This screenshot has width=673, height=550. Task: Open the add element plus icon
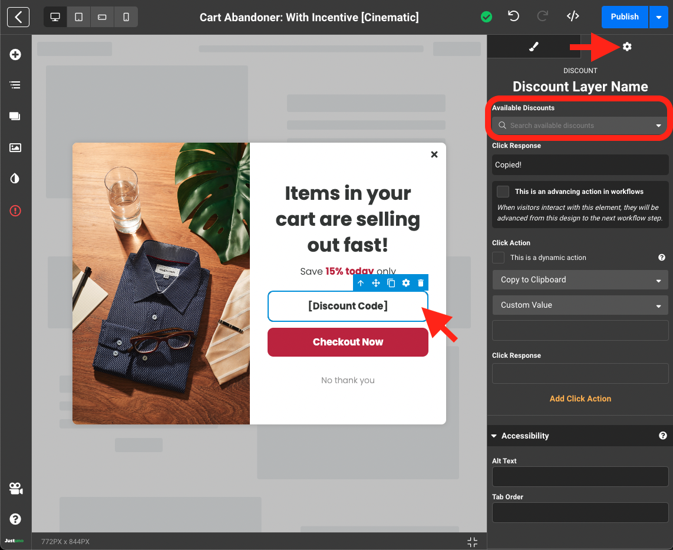click(x=15, y=55)
